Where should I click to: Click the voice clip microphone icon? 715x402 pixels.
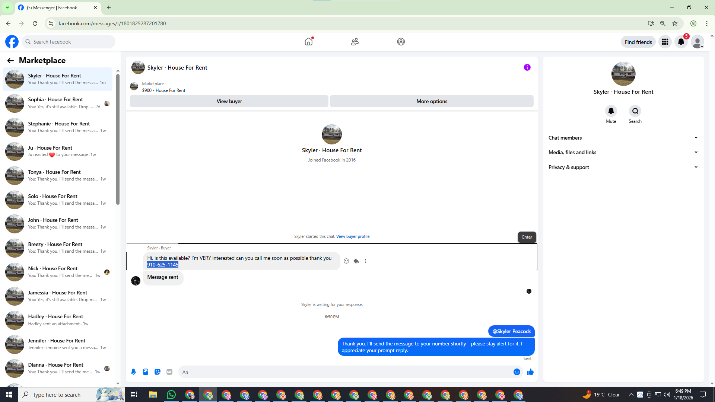133,372
